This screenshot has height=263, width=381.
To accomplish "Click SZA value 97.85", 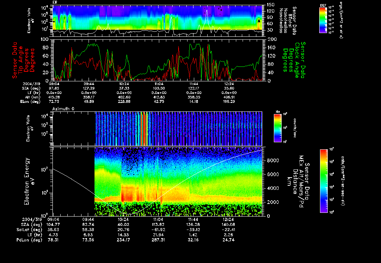I will click(x=54, y=88).
